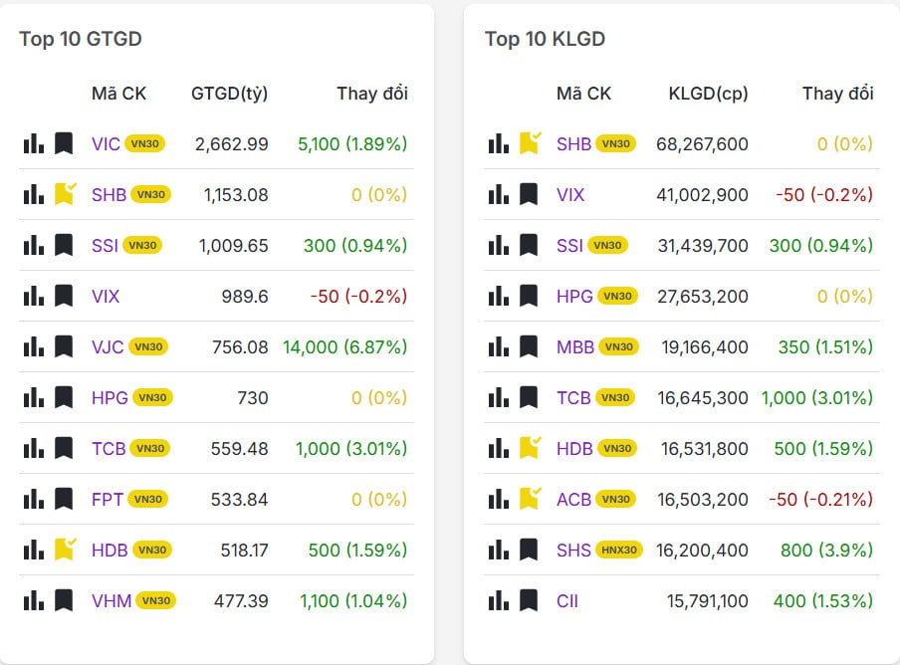
Task: Open chart icon for FPT row
Action: (33, 499)
